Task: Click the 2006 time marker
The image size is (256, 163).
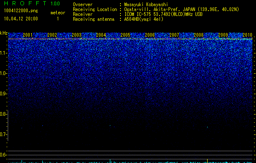Action: (x=150, y=35)
